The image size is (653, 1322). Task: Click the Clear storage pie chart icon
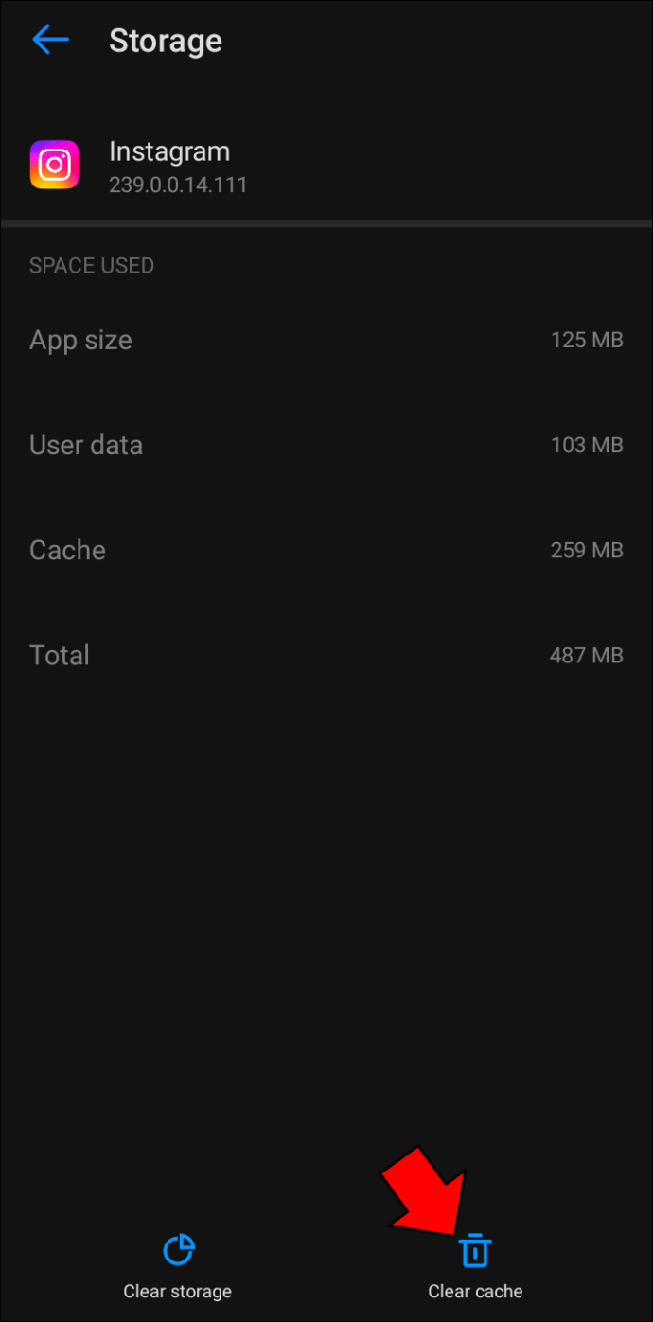point(178,1249)
